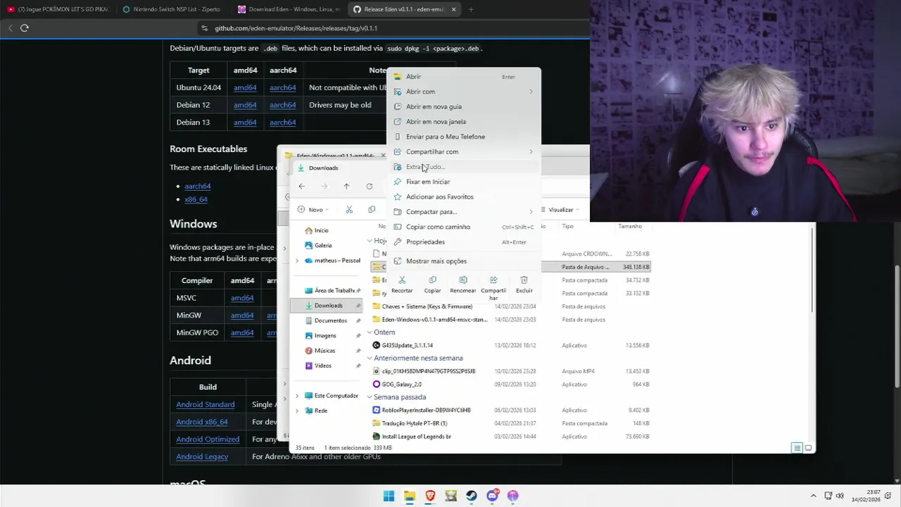Click Explorer toolbar cut scissors icon
This screenshot has width=901, height=507.
pos(349,209)
